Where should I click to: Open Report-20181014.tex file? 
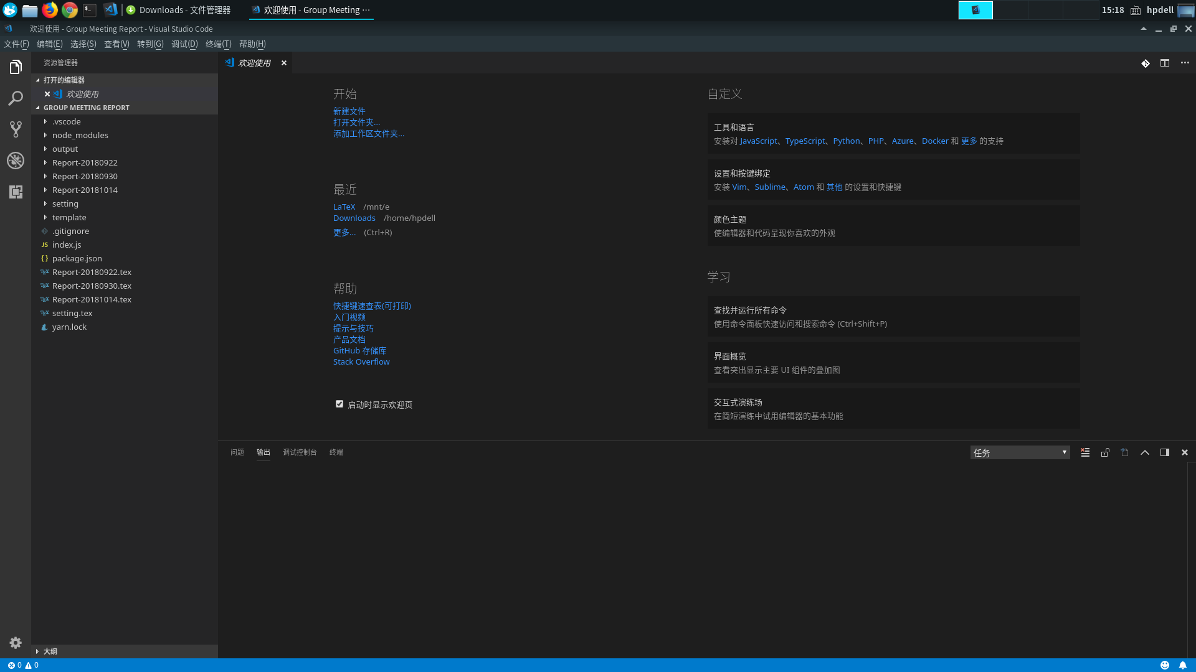(92, 299)
